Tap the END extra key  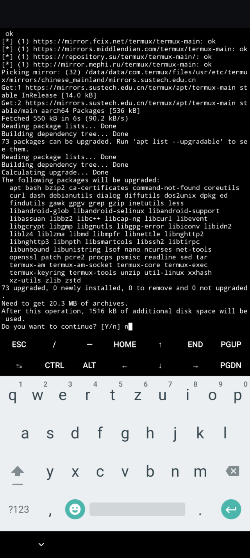(x=195, y=344)
